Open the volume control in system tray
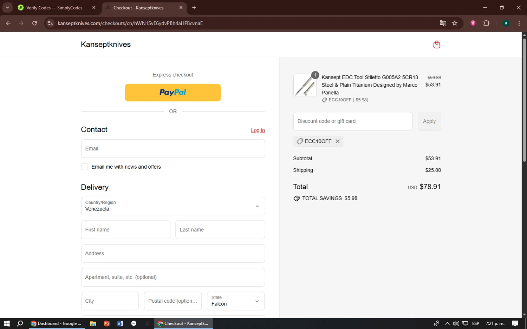Image resolution: width=527 pixels, height=329 pixels. tap(456, 323)
